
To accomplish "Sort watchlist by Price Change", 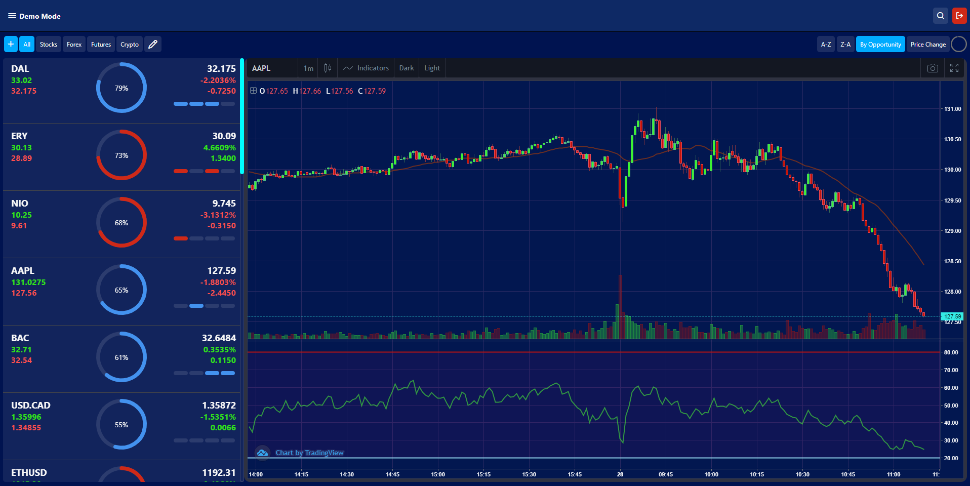I will point(928,44).
